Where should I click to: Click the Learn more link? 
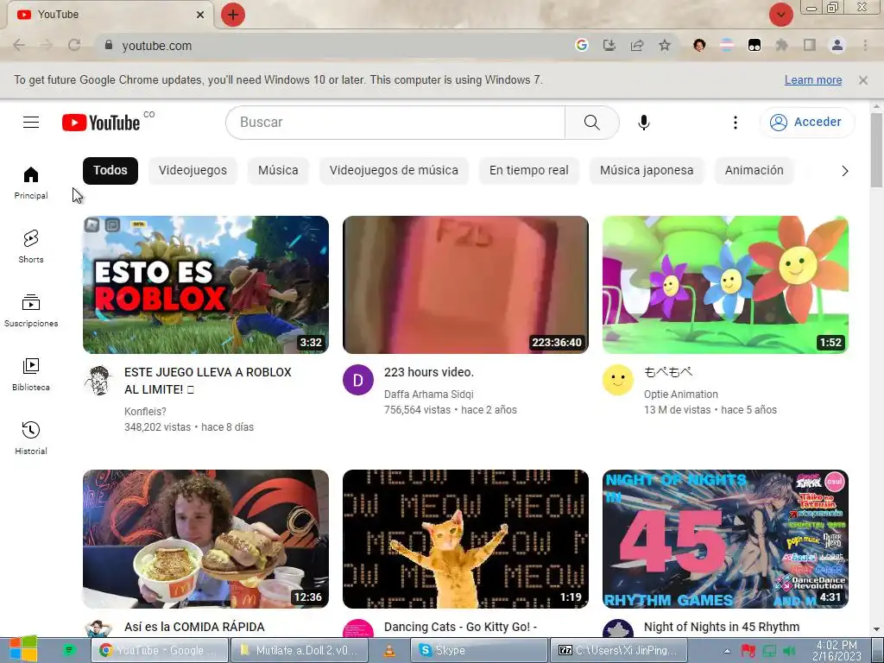pos(813,80)
